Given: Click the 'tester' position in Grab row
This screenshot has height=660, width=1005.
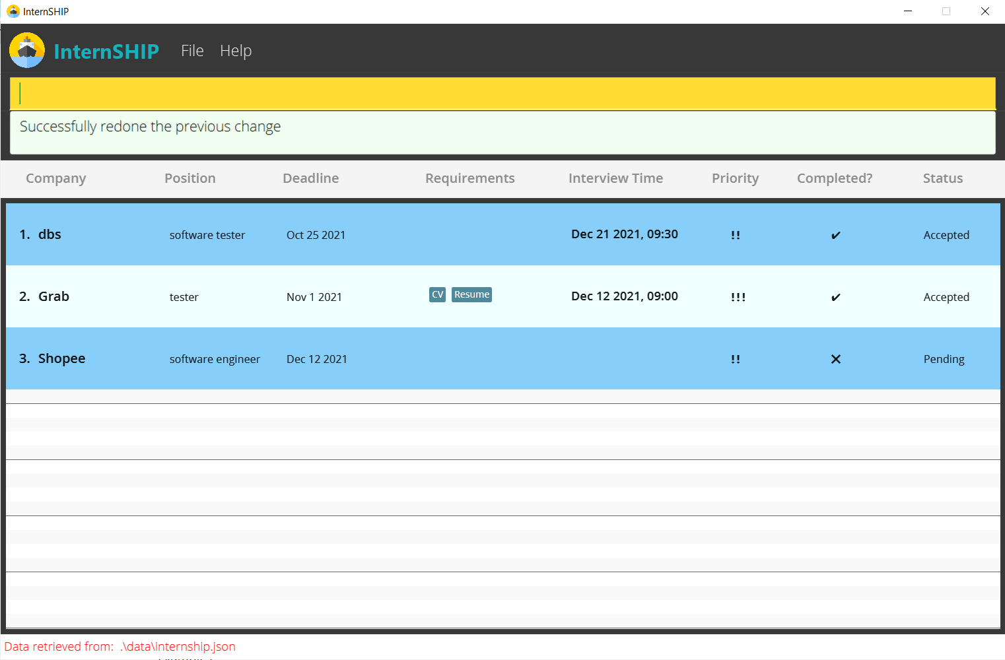Looking at the screenshot, I should pyautogui.click(x=184, y=297).
